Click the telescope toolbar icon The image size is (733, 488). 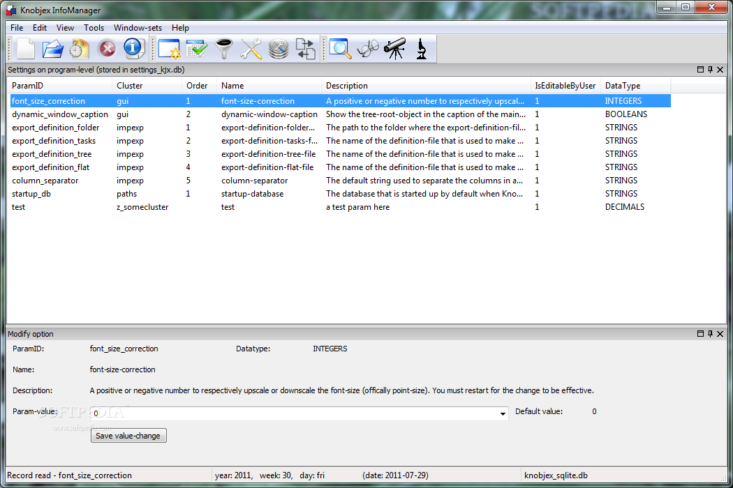click(395, 49)
